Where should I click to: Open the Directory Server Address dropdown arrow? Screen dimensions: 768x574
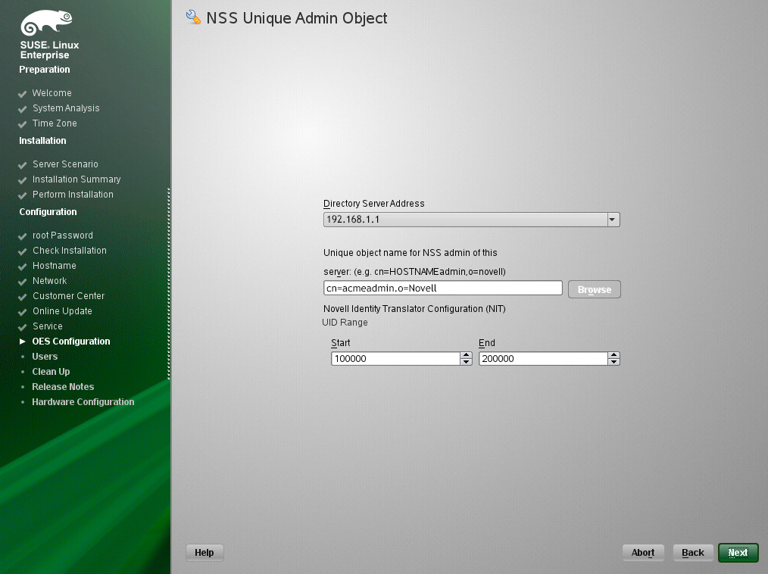612,220
